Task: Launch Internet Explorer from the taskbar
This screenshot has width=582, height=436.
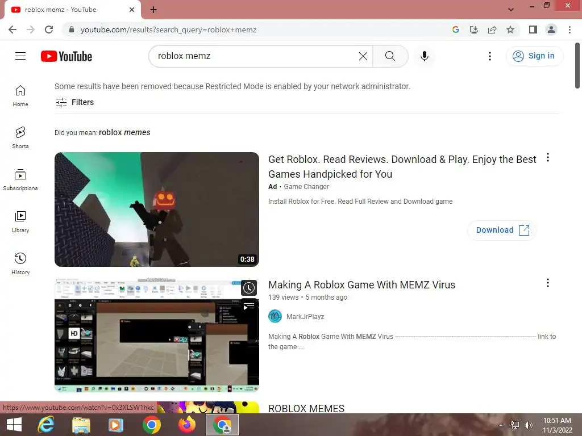Action: click(x=46, y=425)
